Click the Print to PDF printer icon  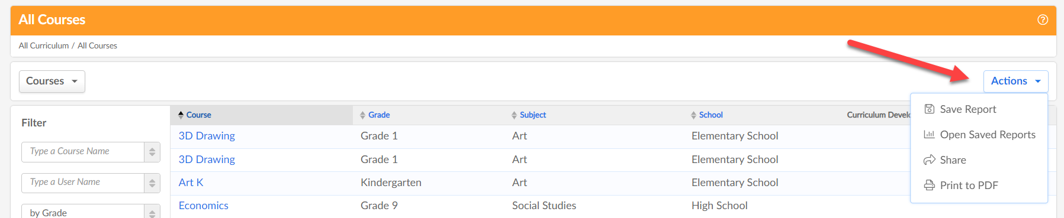[930, 186]
